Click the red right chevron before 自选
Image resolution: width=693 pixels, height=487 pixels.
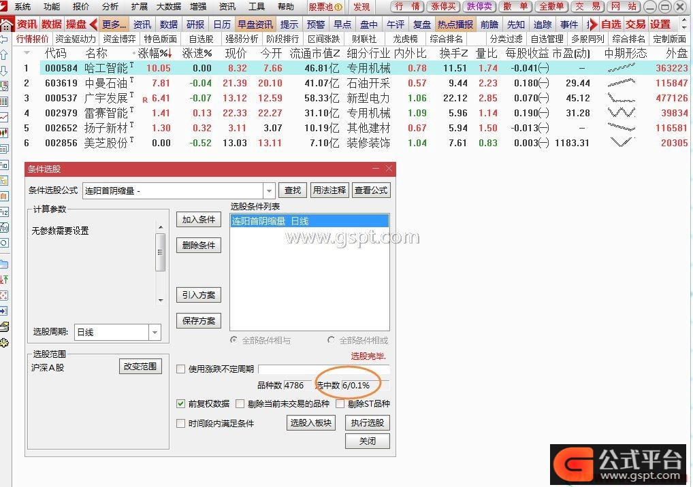point(593,24)
